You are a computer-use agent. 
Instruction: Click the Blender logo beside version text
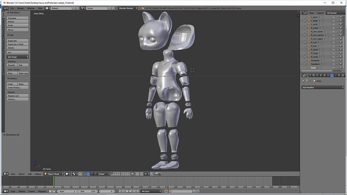pyautogui.click(x=143, y=8)
